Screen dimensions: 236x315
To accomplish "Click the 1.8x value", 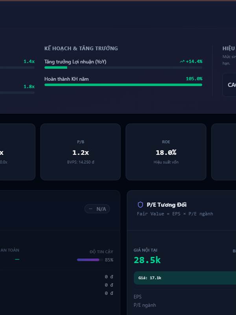I will coord(29,87).
